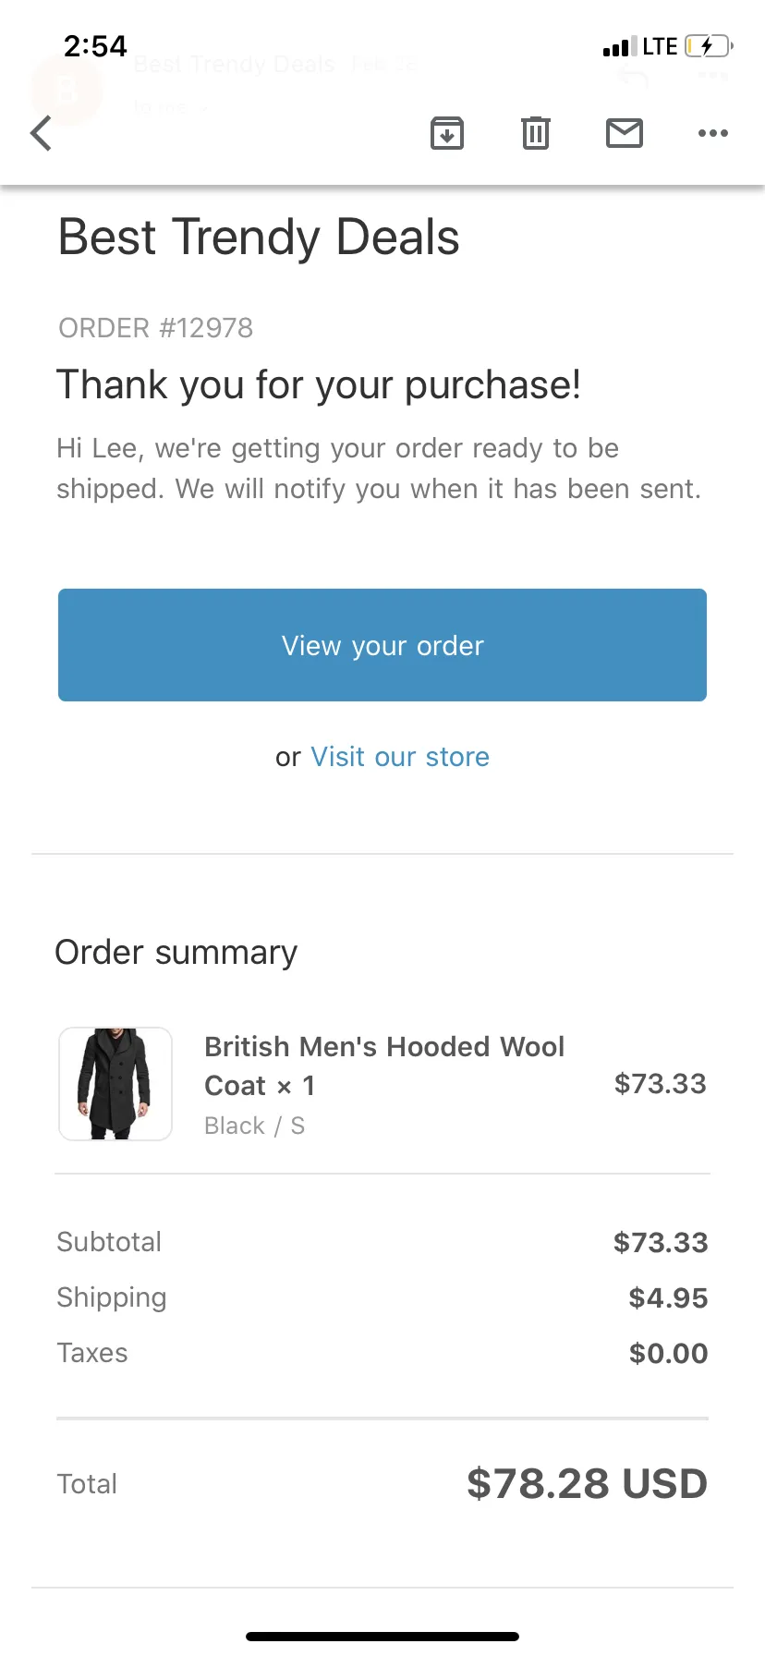Go back using the left chevron

pos(41,133)
